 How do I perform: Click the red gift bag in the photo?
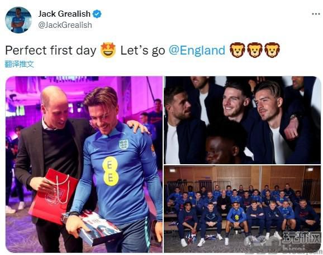(54, 197)
